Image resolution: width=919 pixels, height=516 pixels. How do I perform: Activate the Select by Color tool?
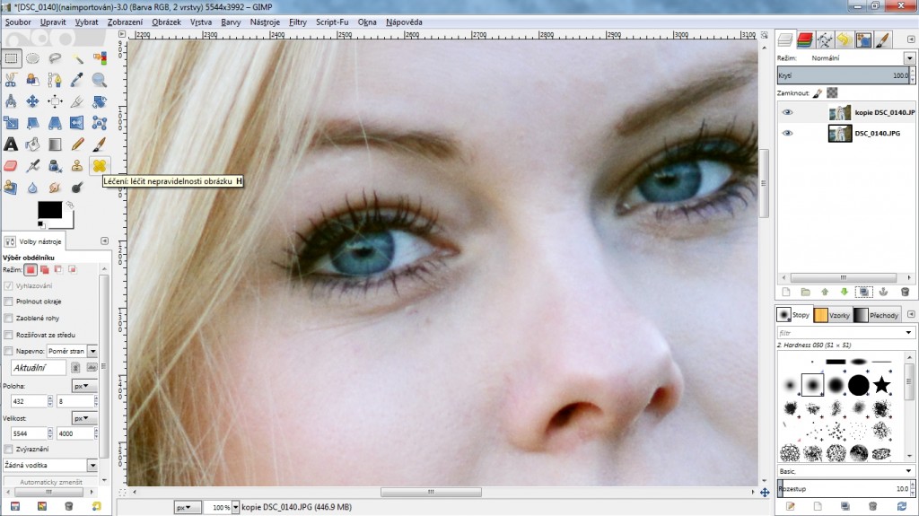pyautogui.click(x=100, y=58)
